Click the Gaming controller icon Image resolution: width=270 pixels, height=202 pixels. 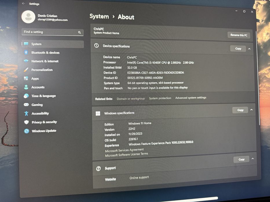pos(26,104)
